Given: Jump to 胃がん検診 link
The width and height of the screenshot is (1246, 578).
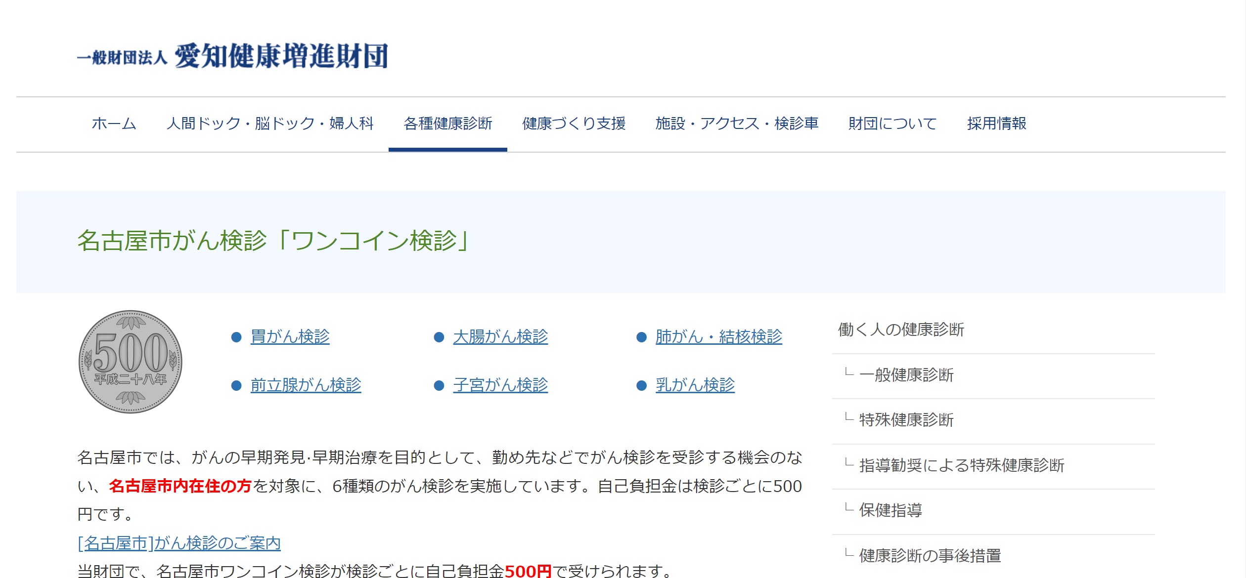Looking at the screenshot, I should (x=290, y=337).
